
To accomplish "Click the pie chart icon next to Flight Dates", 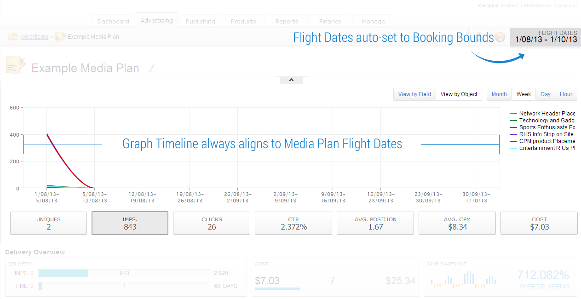I will [x=500, y=37].
